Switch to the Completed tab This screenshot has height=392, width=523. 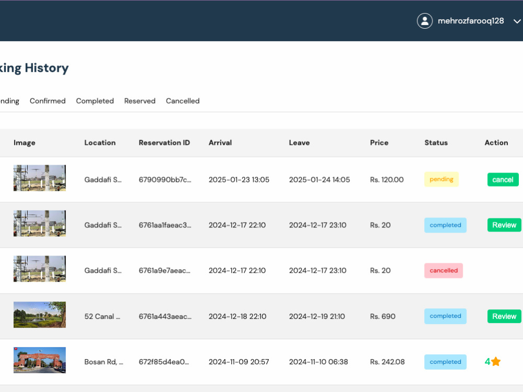click(x=95, y=101)
